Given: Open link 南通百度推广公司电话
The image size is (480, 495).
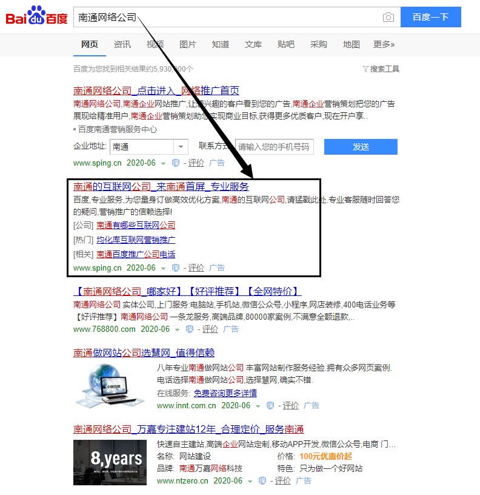Looking at the screenshot, I should pos(136,254).
